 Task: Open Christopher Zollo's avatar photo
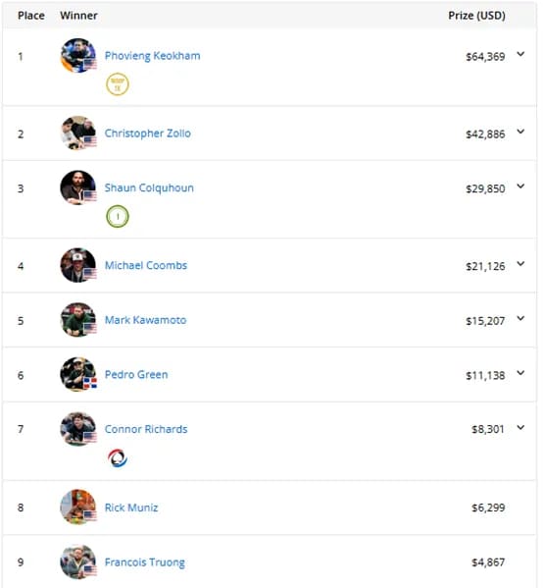(x=77, y=134)
